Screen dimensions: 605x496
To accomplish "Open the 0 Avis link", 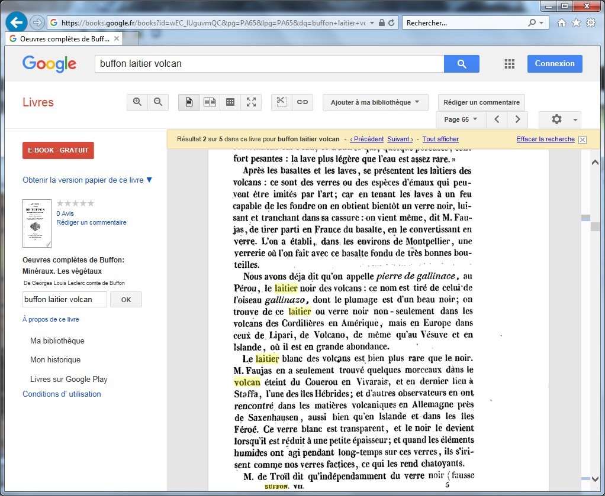I will tap(65, 213).
